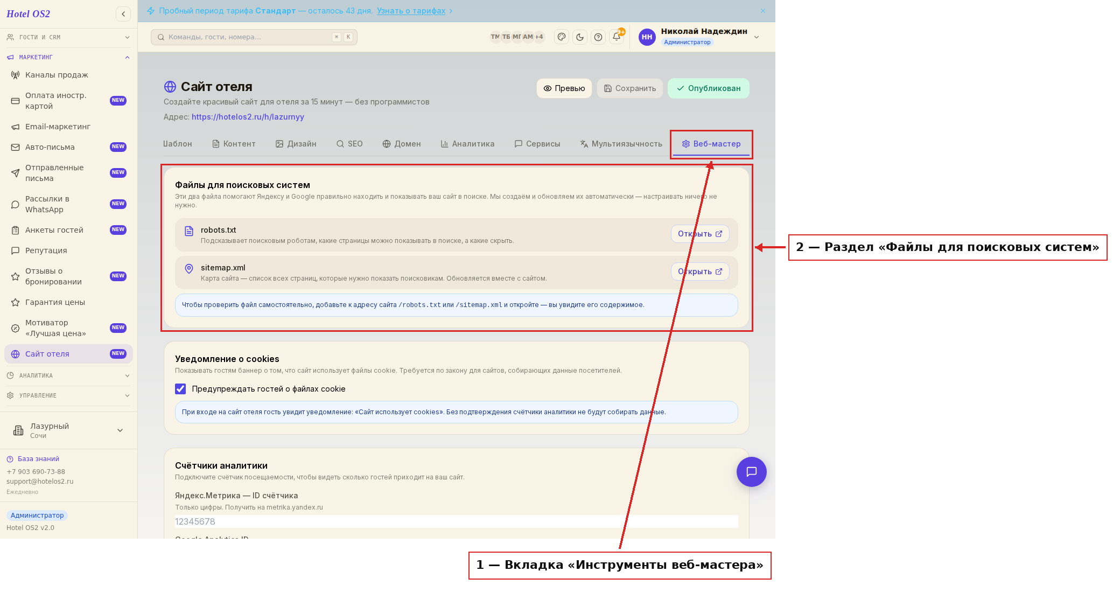Focus the command search field
Viewport: 1120px width, 592px height.
click(254, 37)
